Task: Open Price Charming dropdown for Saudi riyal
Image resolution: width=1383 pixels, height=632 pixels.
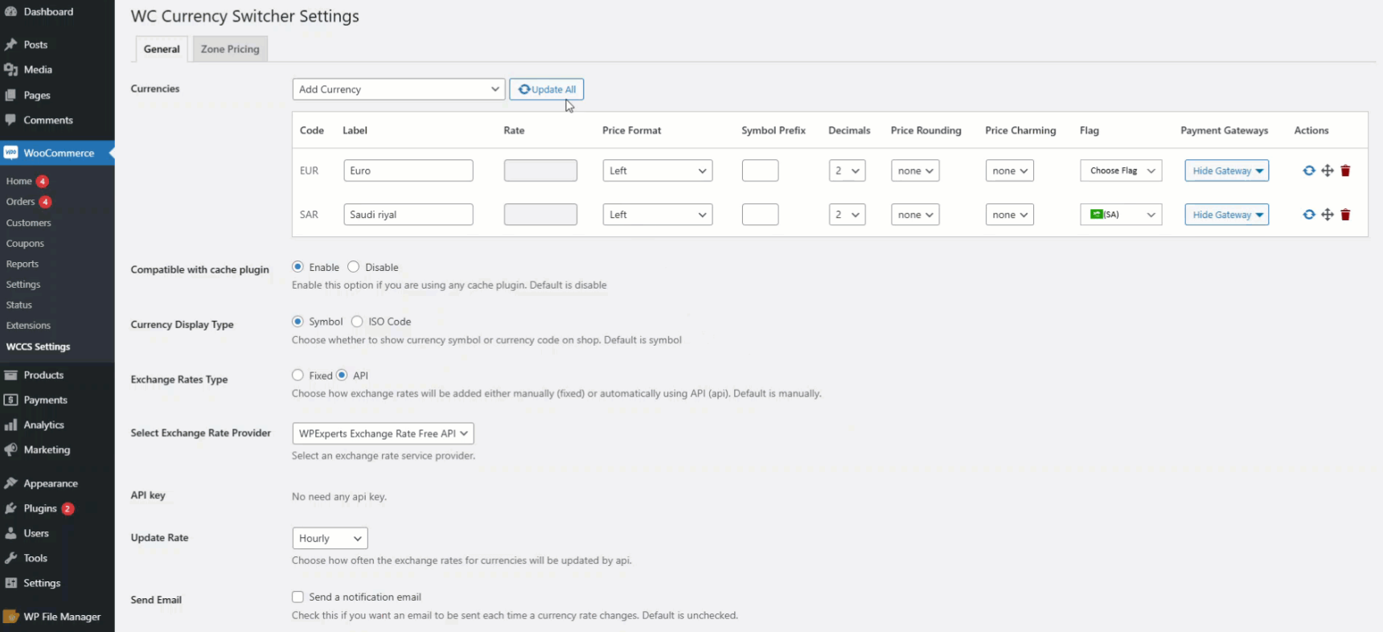Action: [1009, 215]
